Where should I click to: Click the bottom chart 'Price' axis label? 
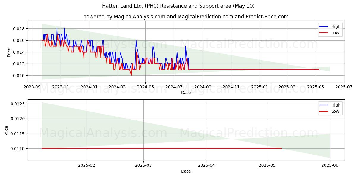[7, 131]
